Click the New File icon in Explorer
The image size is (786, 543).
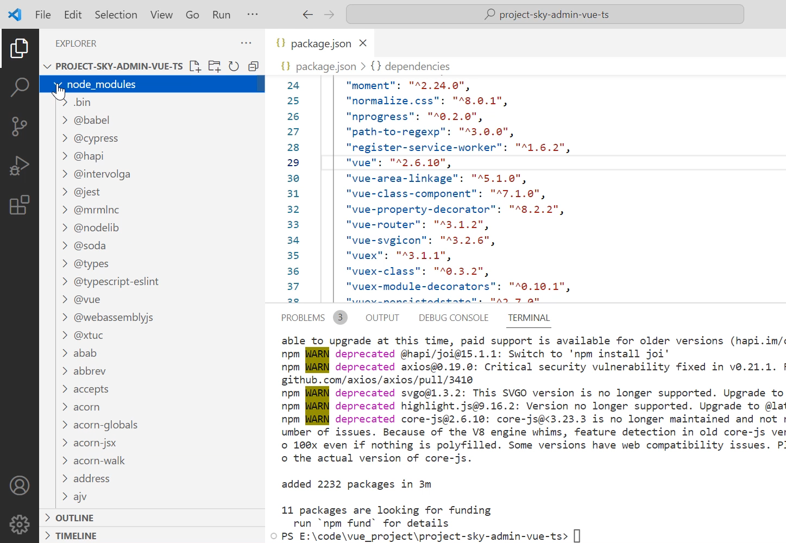click(195, 66)
